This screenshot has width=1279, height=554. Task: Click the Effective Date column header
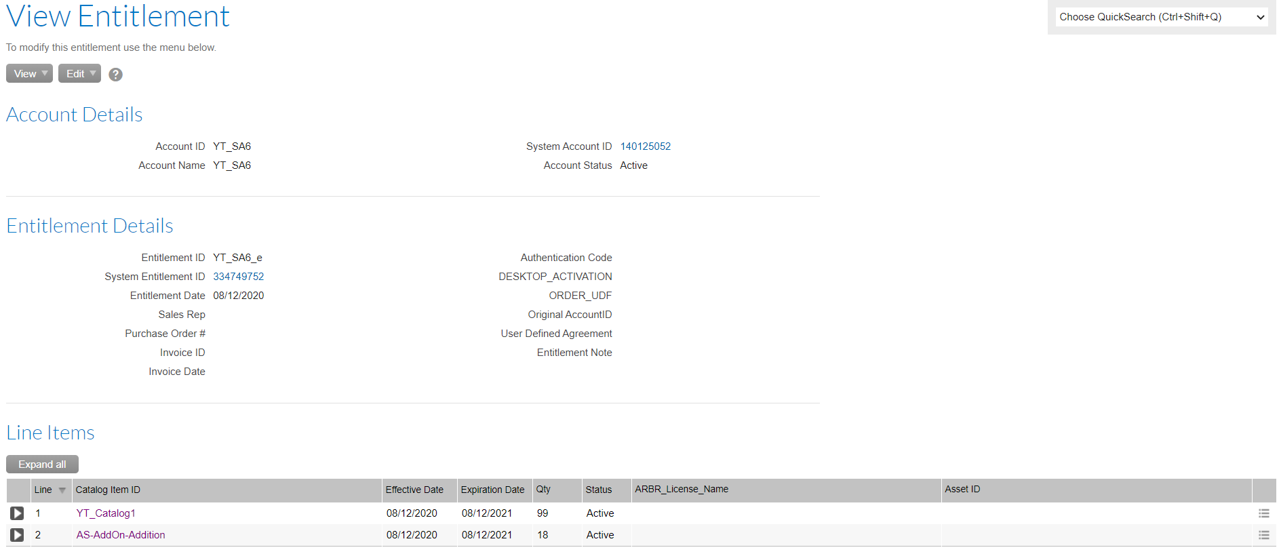coord(420,490)
